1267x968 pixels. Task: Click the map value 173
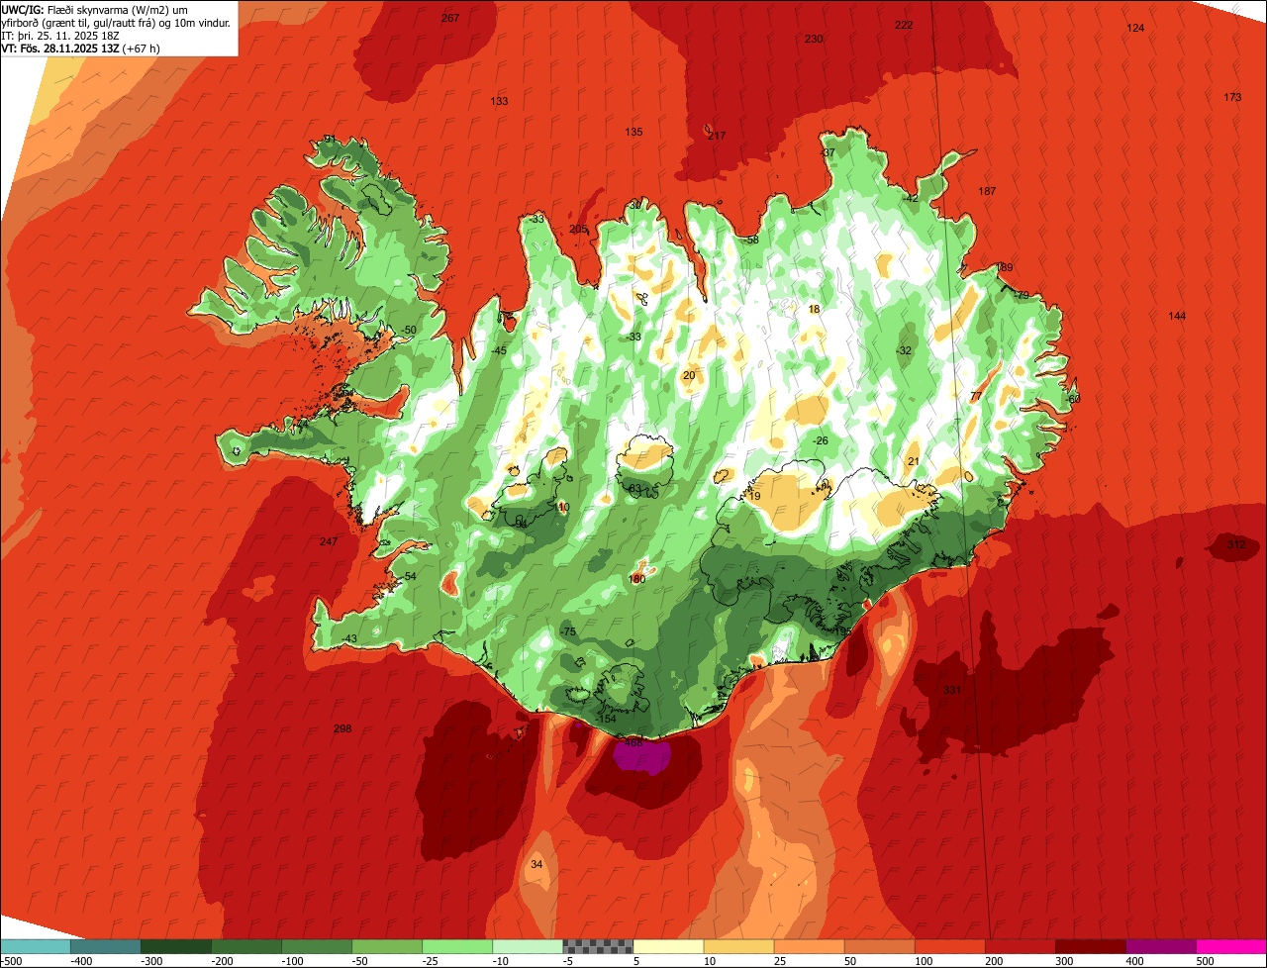click(x=1232, y=97)
